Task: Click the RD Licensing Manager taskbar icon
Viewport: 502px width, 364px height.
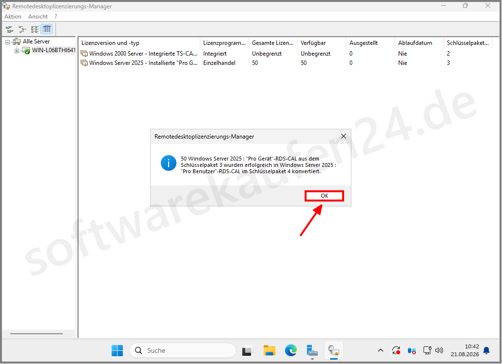Action: click(333, 350)
